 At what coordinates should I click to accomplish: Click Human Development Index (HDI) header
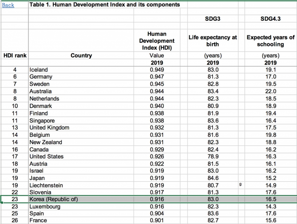click(x=157, y=41)
